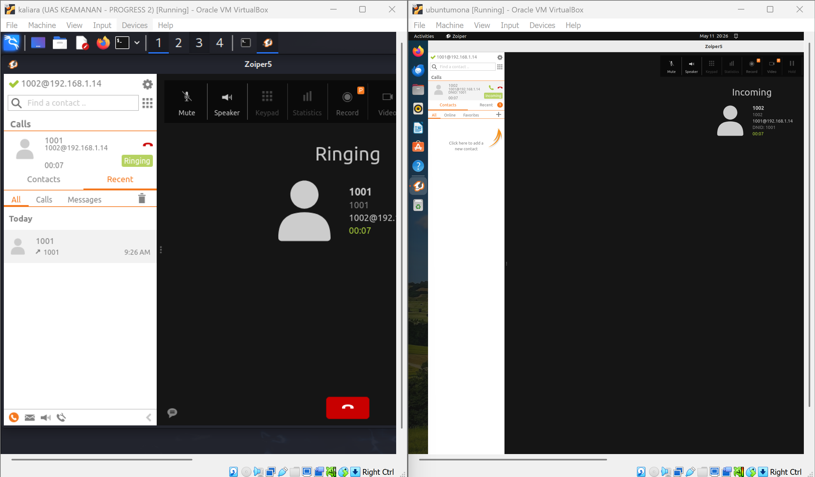Open Keypad in Kali Zoiper toolbar
Viewport: 815px width, 477px height.
click(267, 103)
